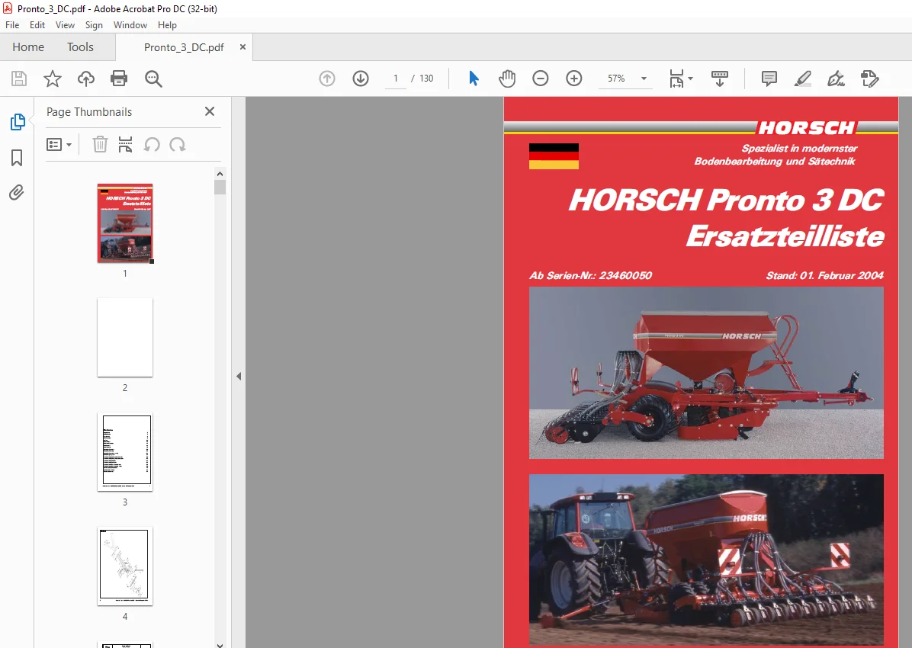912x648 pixels.
Task: Print the document with the printer icon
Action: [119, 79]
